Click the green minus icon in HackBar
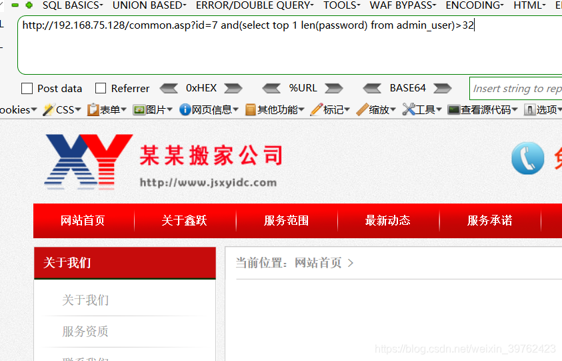 coord(15,5)
